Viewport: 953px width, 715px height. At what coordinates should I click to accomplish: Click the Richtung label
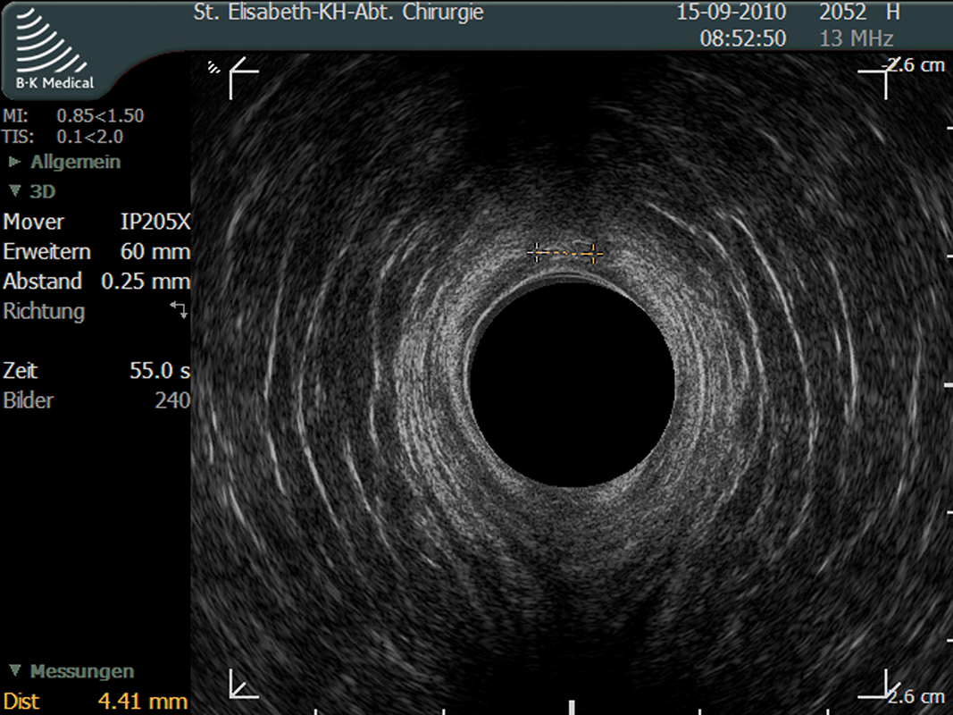[x=44, y=311]
